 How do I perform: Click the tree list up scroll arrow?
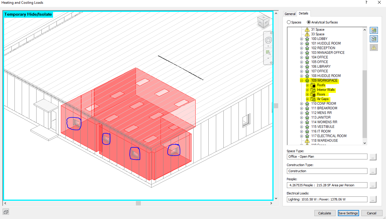tap(365, 30)
